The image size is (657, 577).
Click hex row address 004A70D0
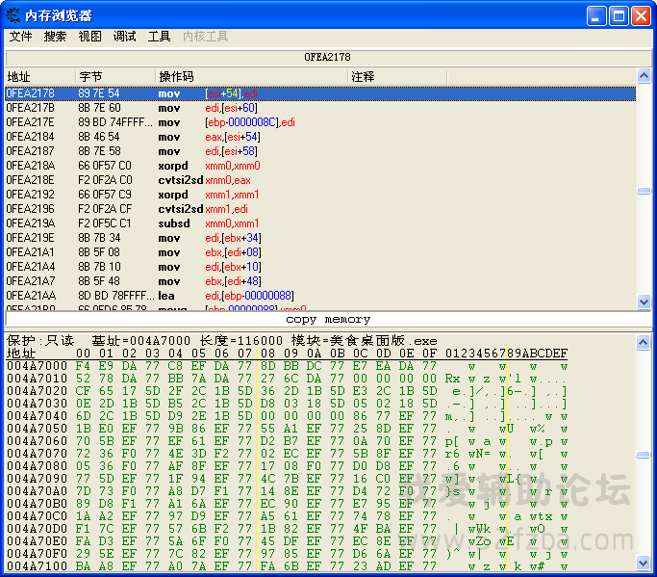(x=37, y=529)
